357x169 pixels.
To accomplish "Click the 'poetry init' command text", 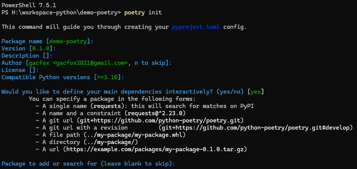I will pyautogui.click(x=143, y=13).
